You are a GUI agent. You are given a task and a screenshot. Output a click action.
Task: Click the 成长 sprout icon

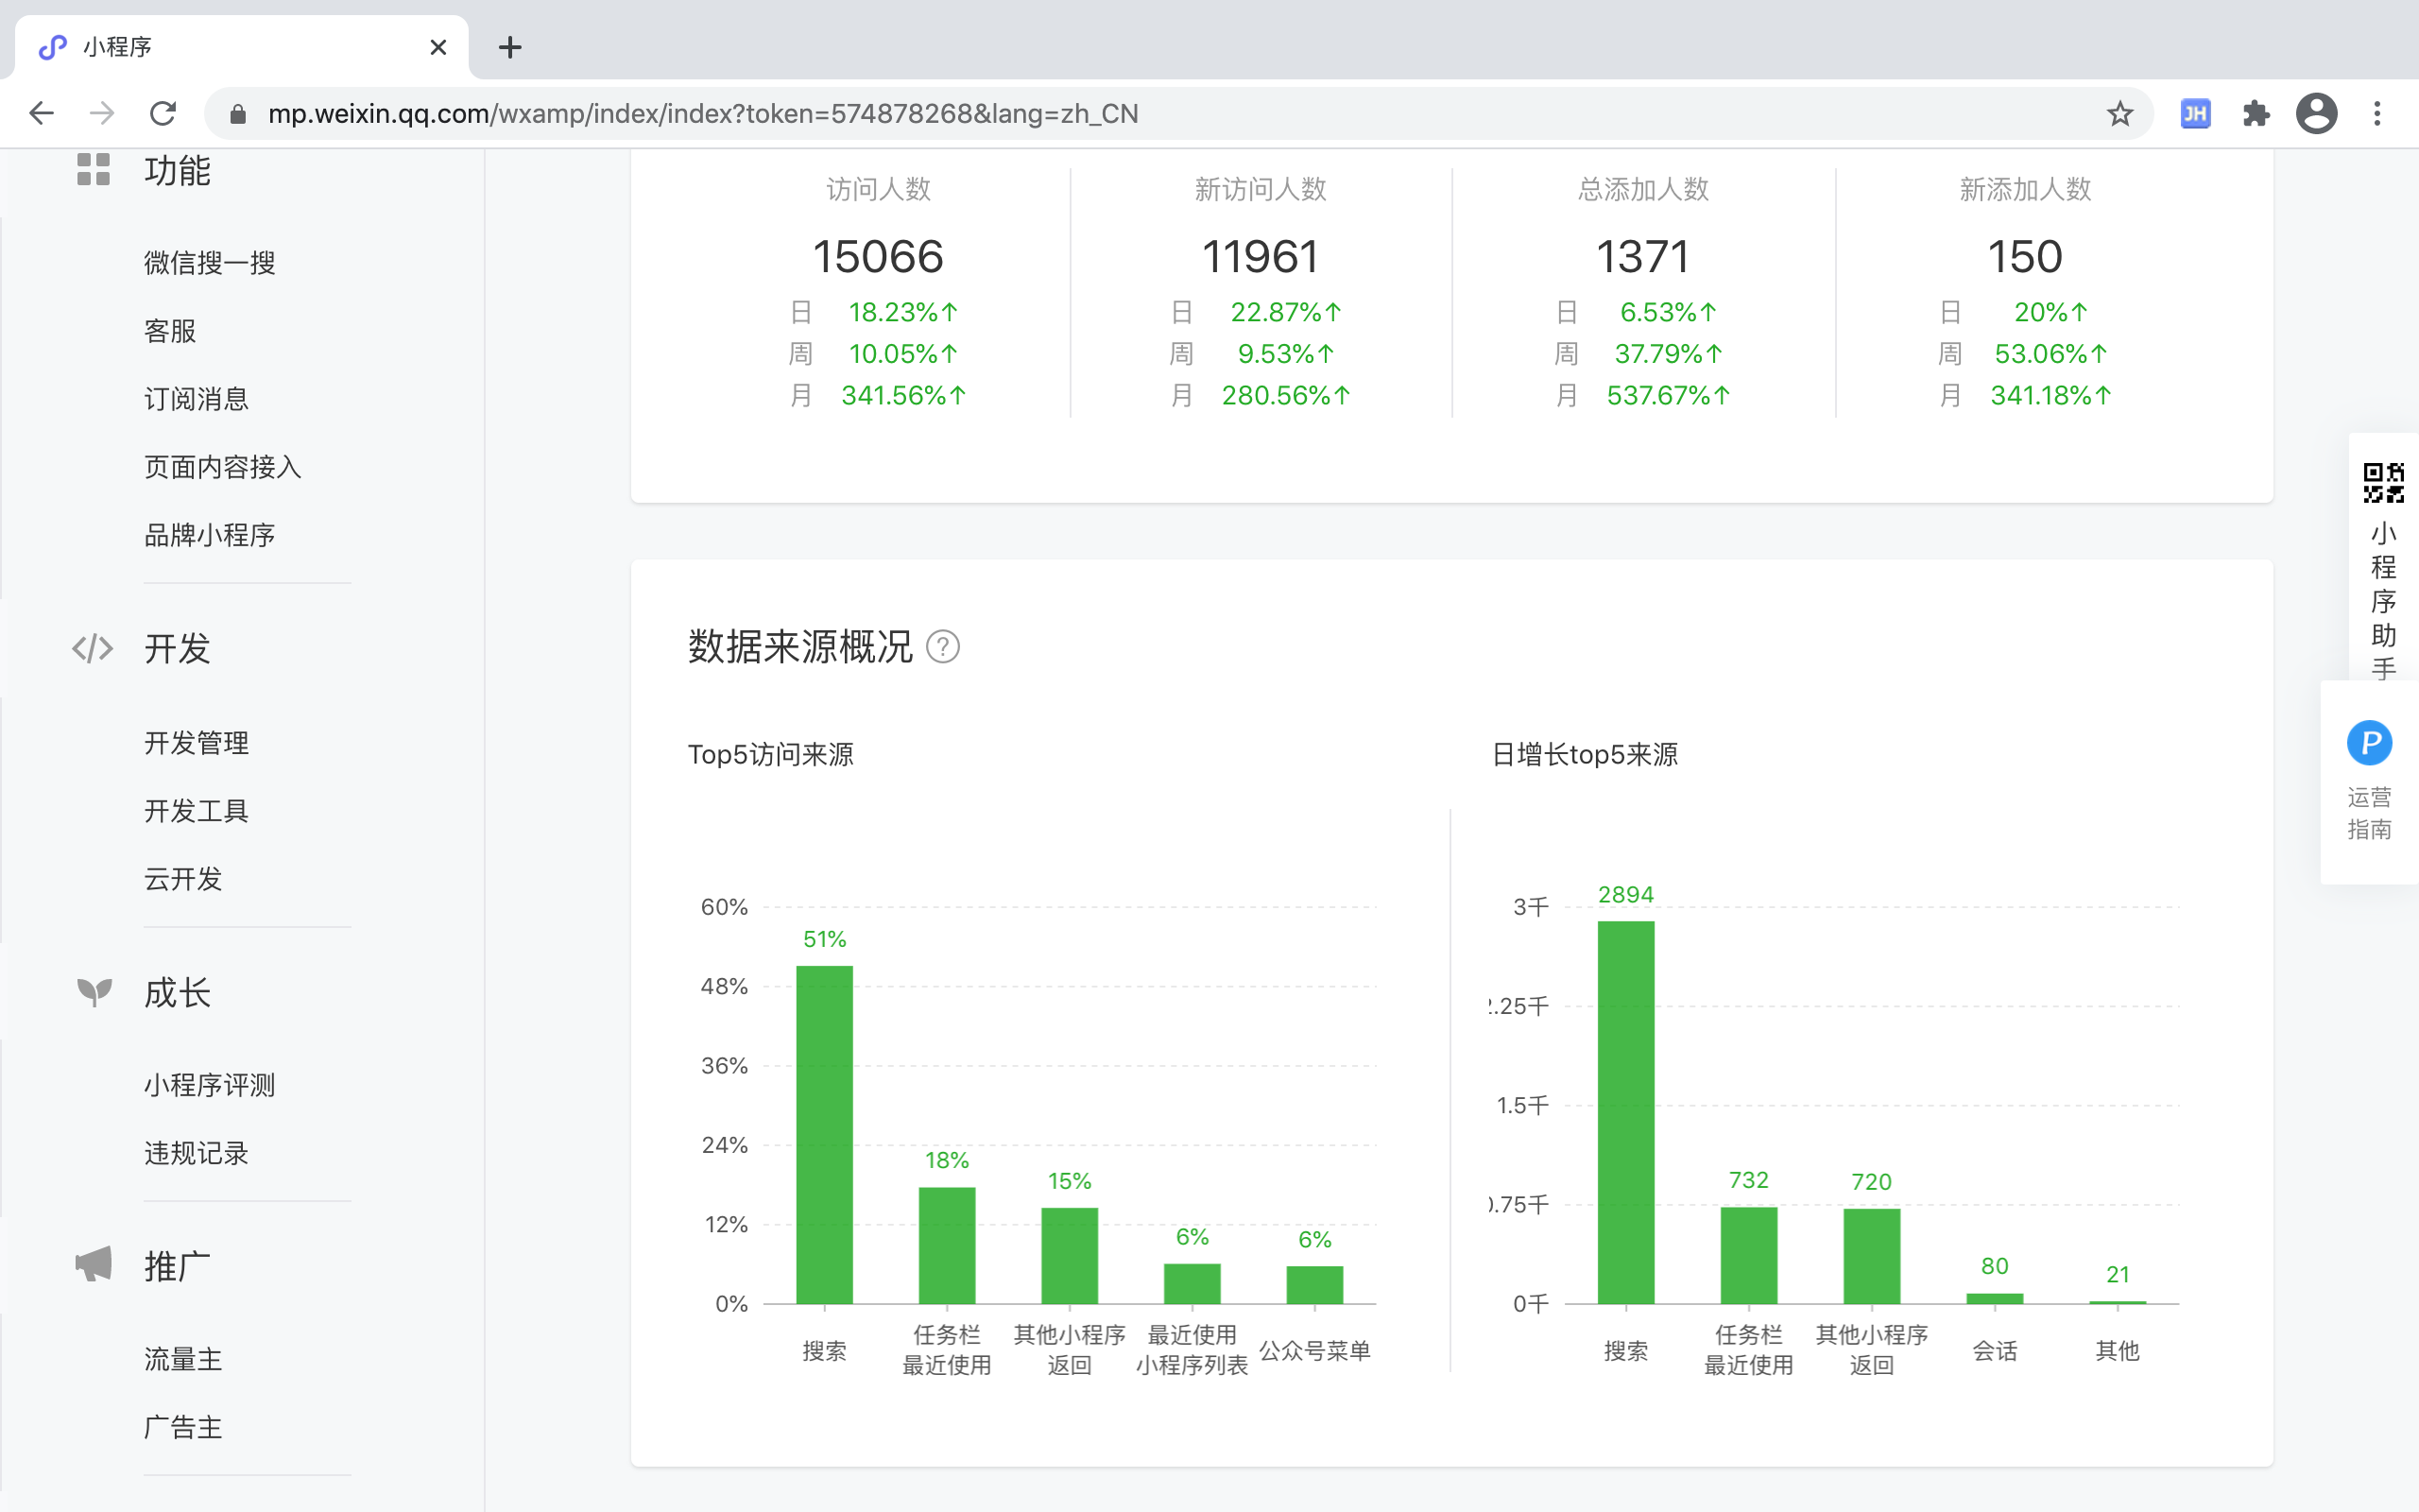coord(94,992)
